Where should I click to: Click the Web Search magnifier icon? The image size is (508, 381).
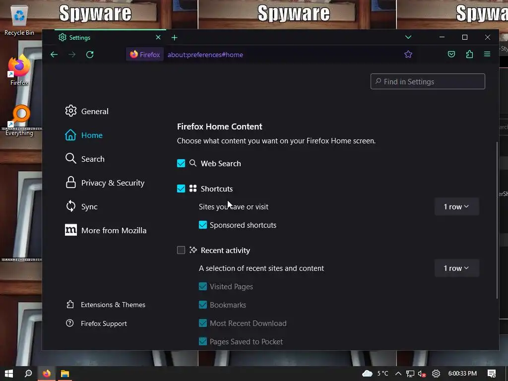(193, 163)
